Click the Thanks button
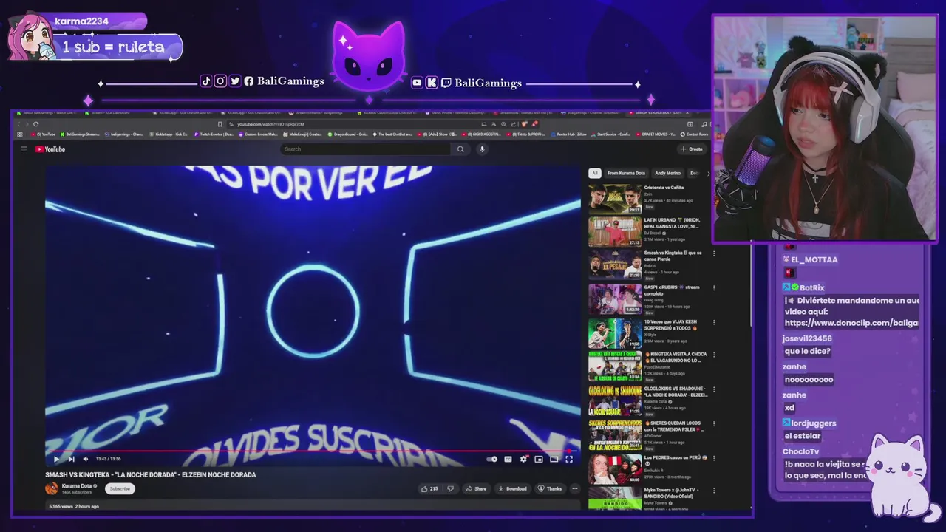The width and height of the screenshot is (946, 532). [x=550, y=488]
